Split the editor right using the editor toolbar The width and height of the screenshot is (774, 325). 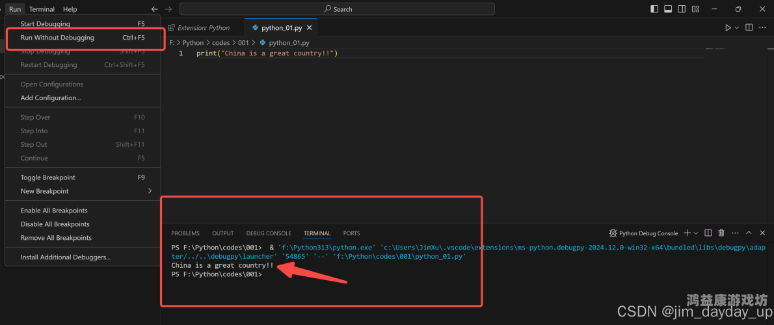pyautogui.click(x=749, y=28)
